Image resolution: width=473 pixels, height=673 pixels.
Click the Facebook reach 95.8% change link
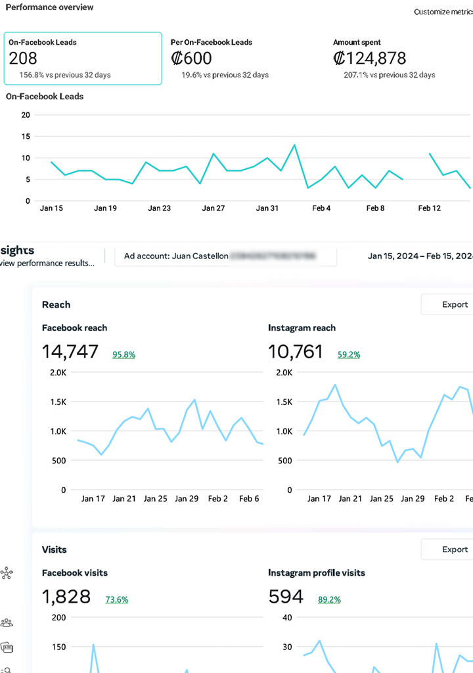pos(124,354)
